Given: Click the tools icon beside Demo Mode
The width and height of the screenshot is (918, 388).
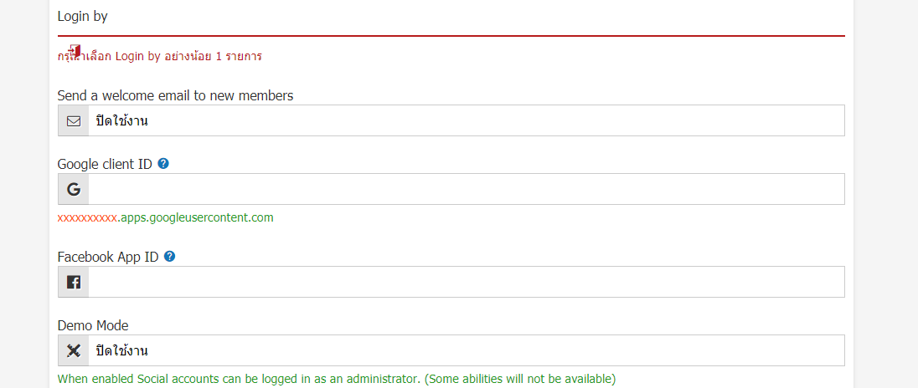Looking at the screenshot, I should (x=74, y=350).
